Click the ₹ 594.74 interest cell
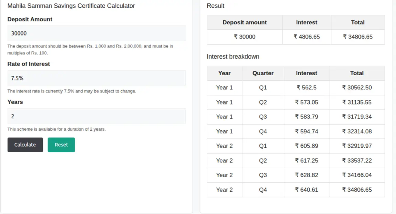This screenshot has height=214, width=396. pos(307,131)
